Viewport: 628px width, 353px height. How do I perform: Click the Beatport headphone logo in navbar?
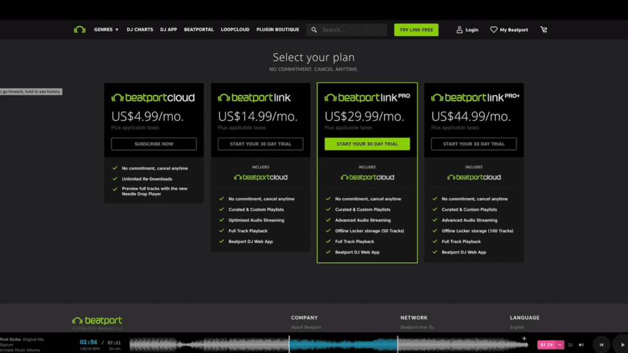tap(79, 29)
